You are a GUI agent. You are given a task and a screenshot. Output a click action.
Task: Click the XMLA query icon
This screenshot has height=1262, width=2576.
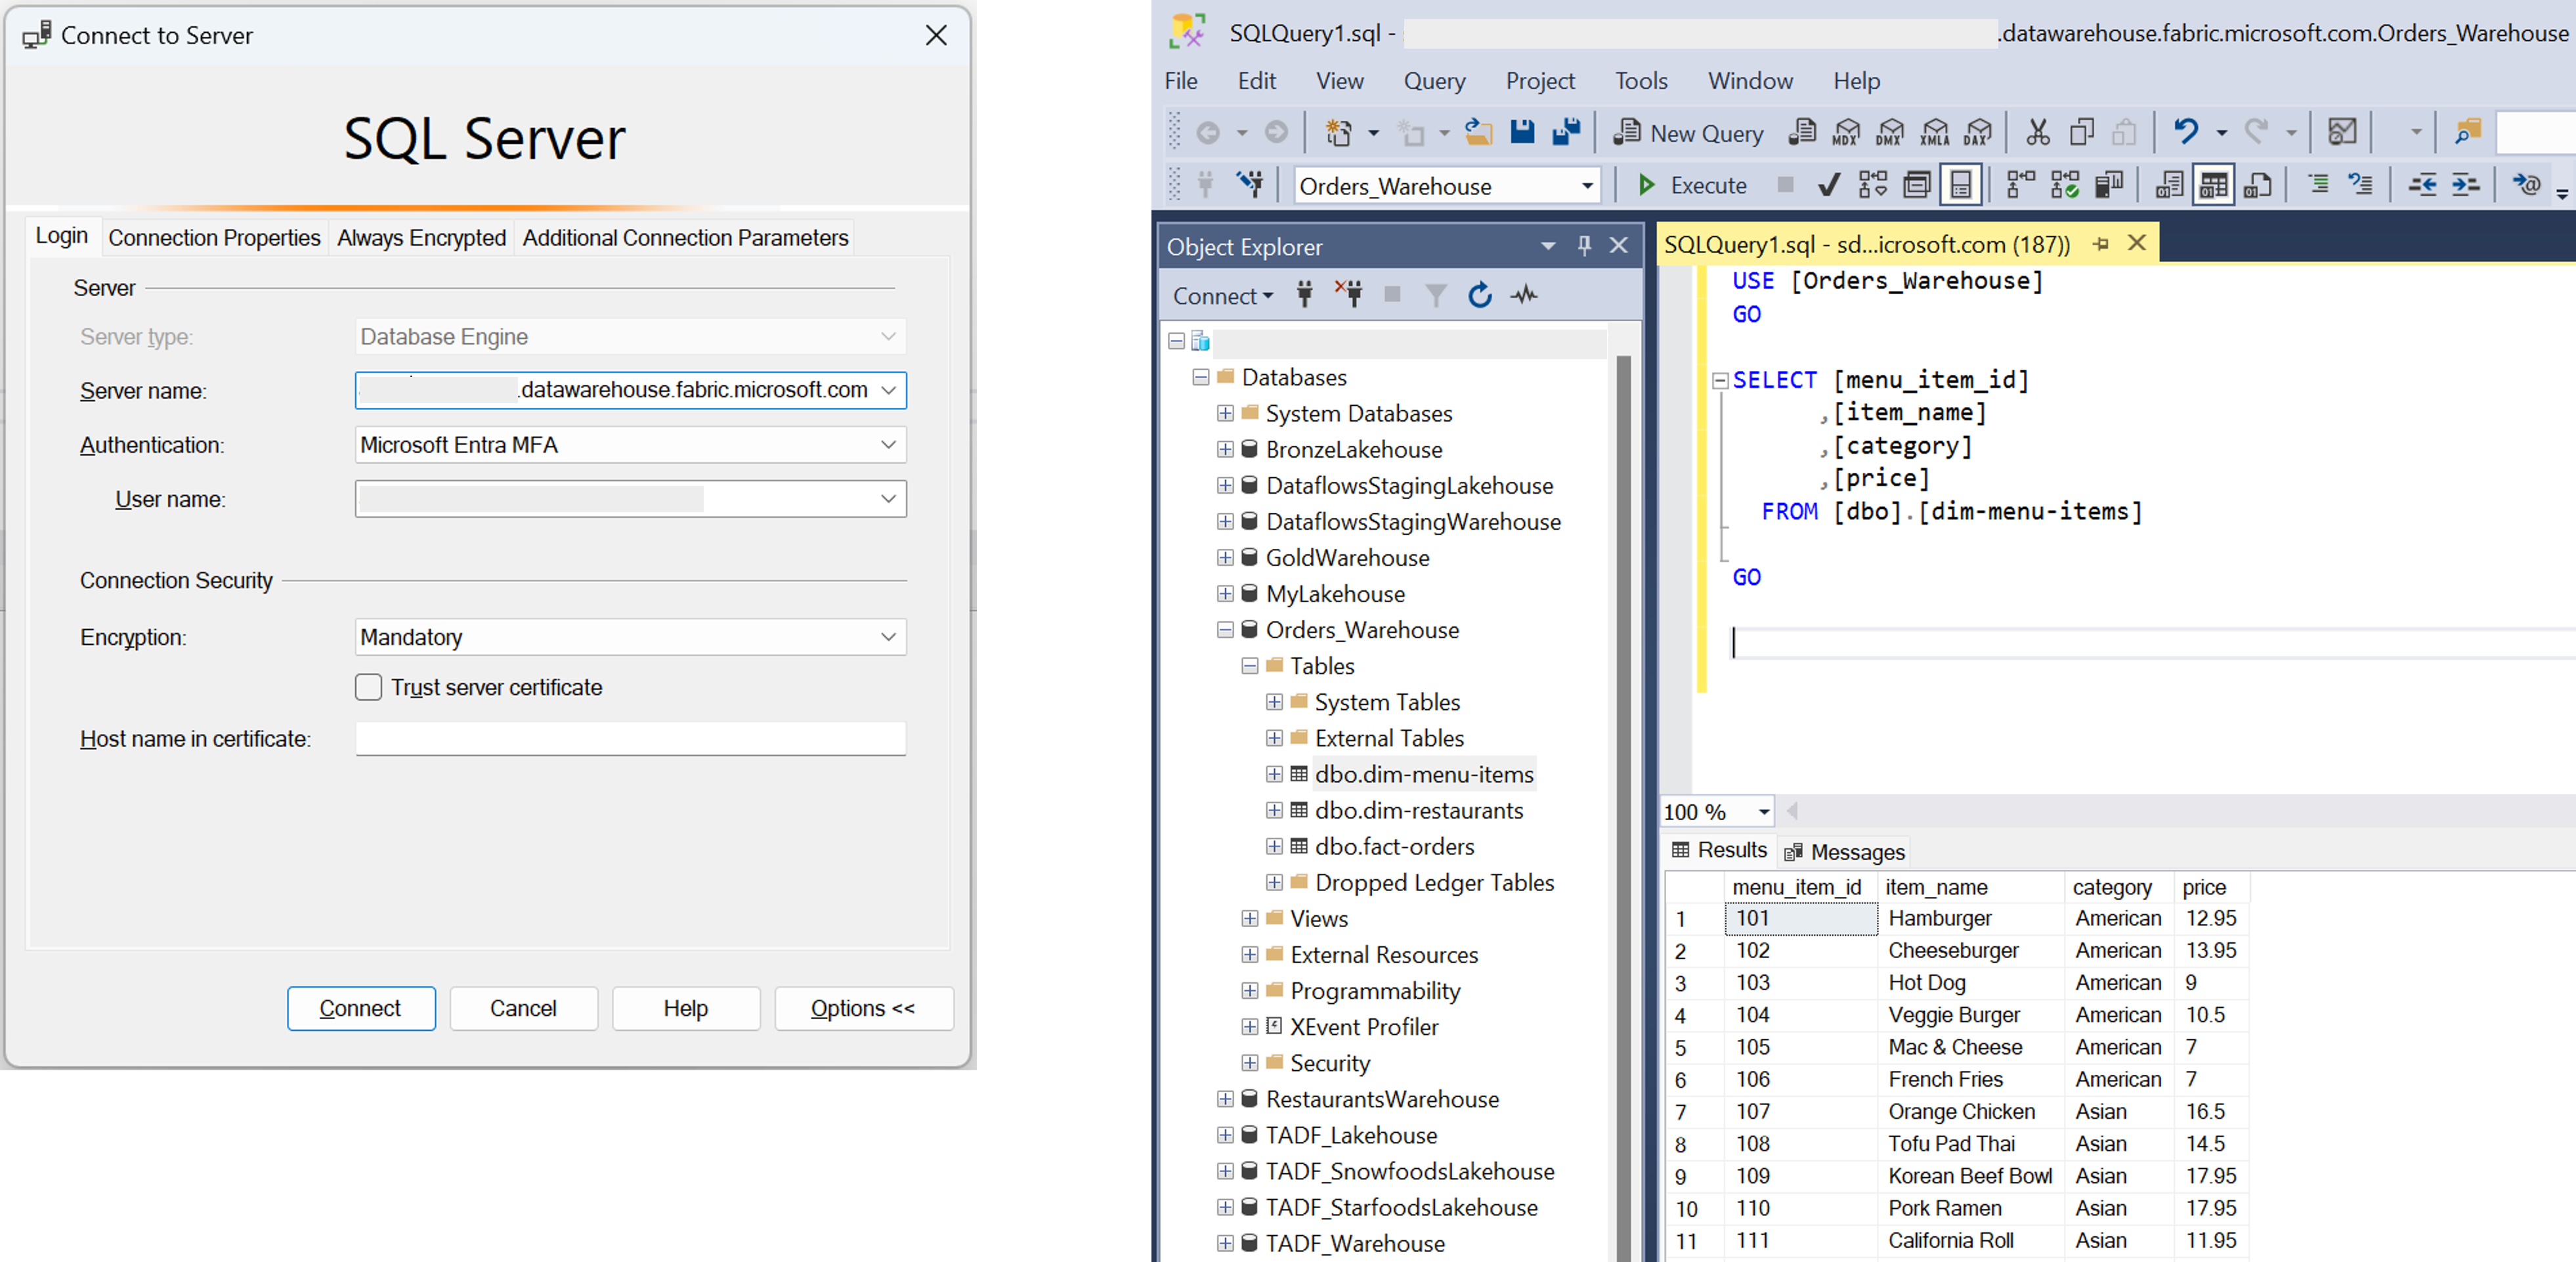point(1934,132)
